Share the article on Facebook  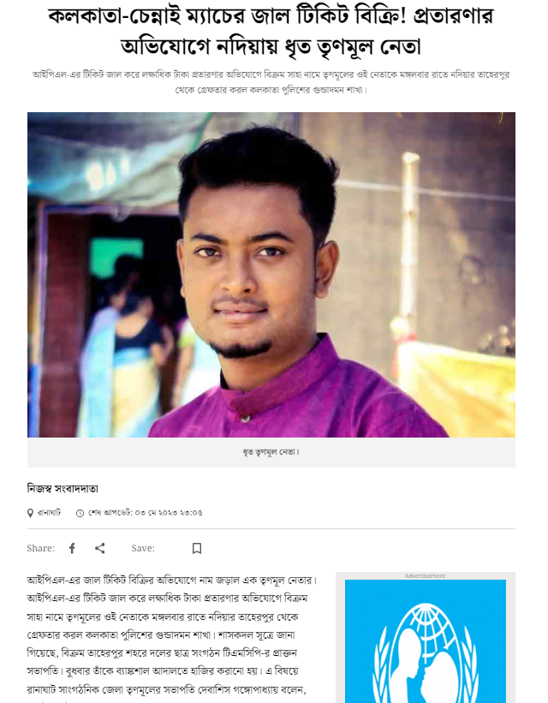click(x=72, y=548)
